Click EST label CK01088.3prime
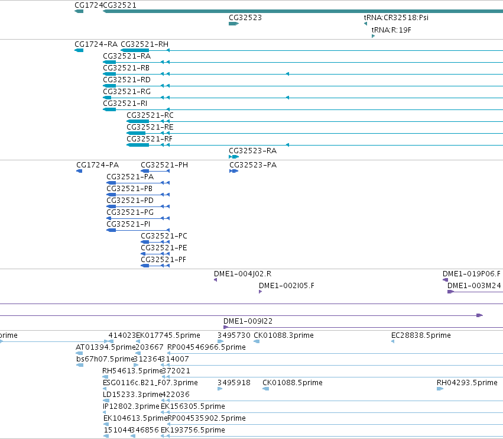This screenshot has height=439, width=503. (284, 335)
